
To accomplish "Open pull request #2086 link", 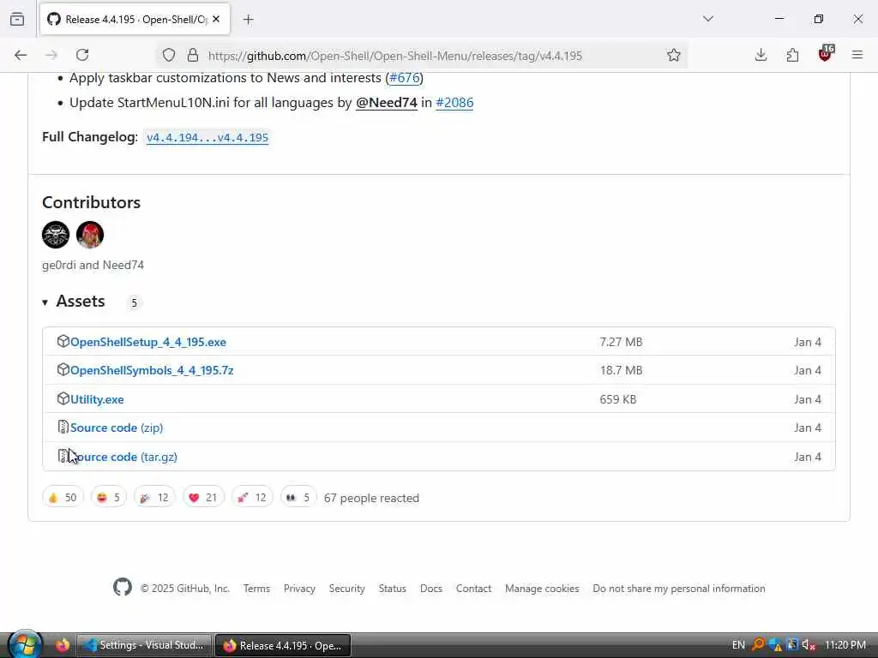I will click(x=454, y=103).
